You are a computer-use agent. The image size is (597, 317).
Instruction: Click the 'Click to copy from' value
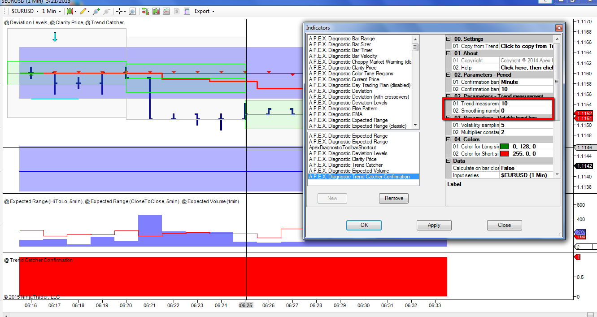(x=527, y=46)
